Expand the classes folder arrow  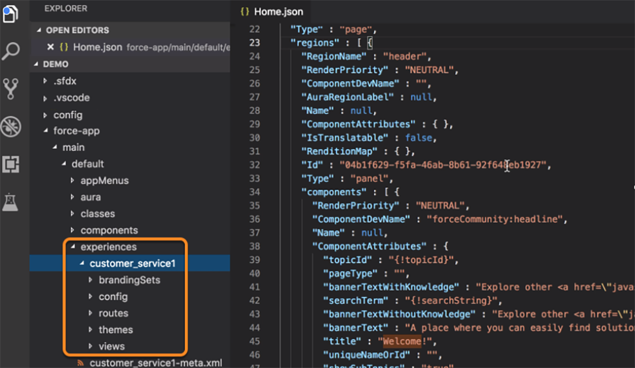(72, 213)
